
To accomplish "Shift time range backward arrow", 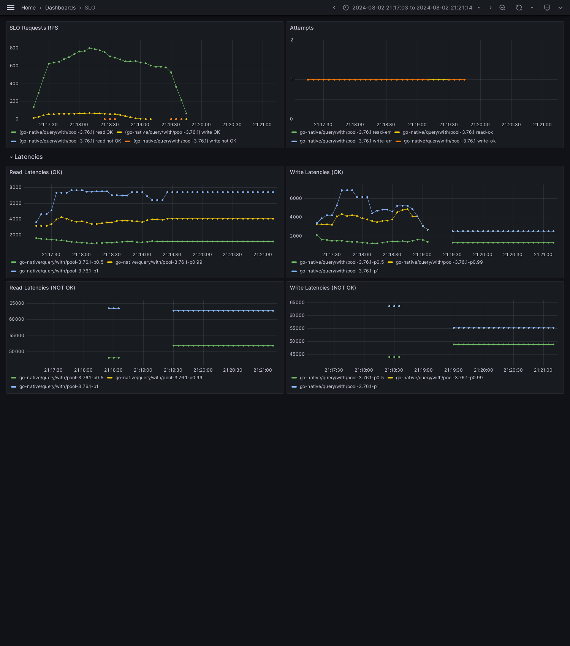I will [x=334, y=8].
